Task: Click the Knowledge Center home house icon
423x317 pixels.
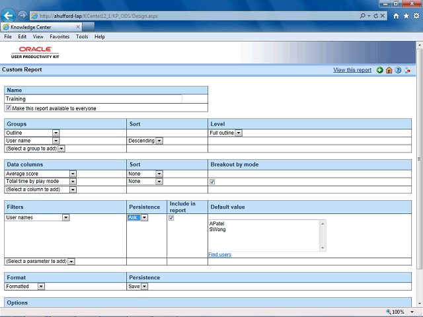Action: tap(389, 70)
